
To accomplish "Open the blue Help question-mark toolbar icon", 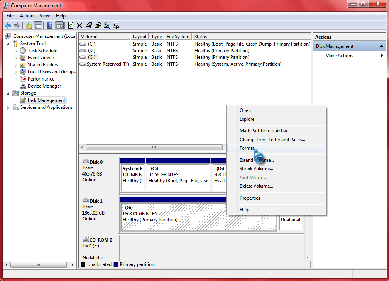I will tap(50, 25).
